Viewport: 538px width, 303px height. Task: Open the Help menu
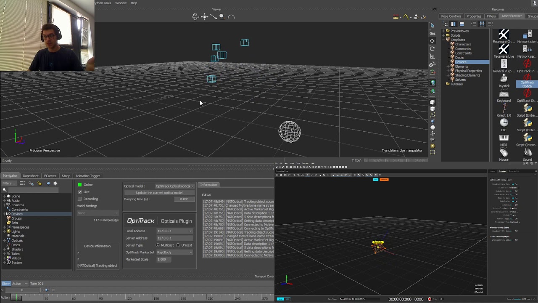134,3
